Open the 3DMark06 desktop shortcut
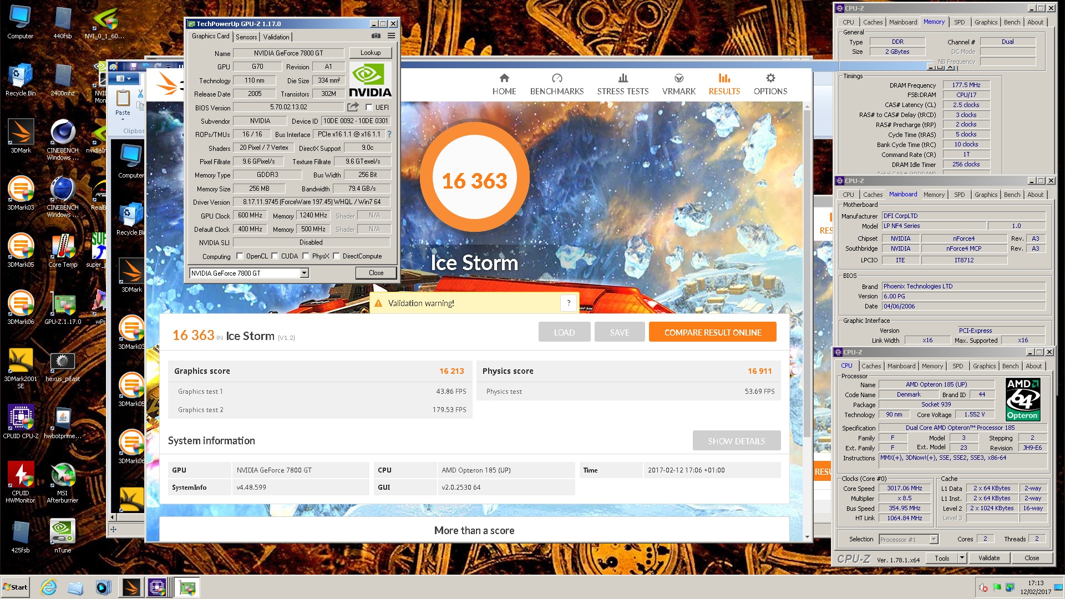 pyautogui.click(x=21, y=307)
